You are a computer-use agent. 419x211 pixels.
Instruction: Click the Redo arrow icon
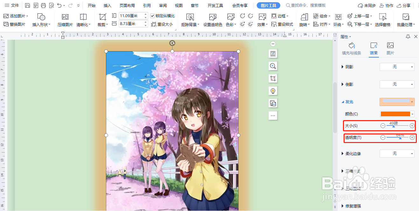point(70,5)
